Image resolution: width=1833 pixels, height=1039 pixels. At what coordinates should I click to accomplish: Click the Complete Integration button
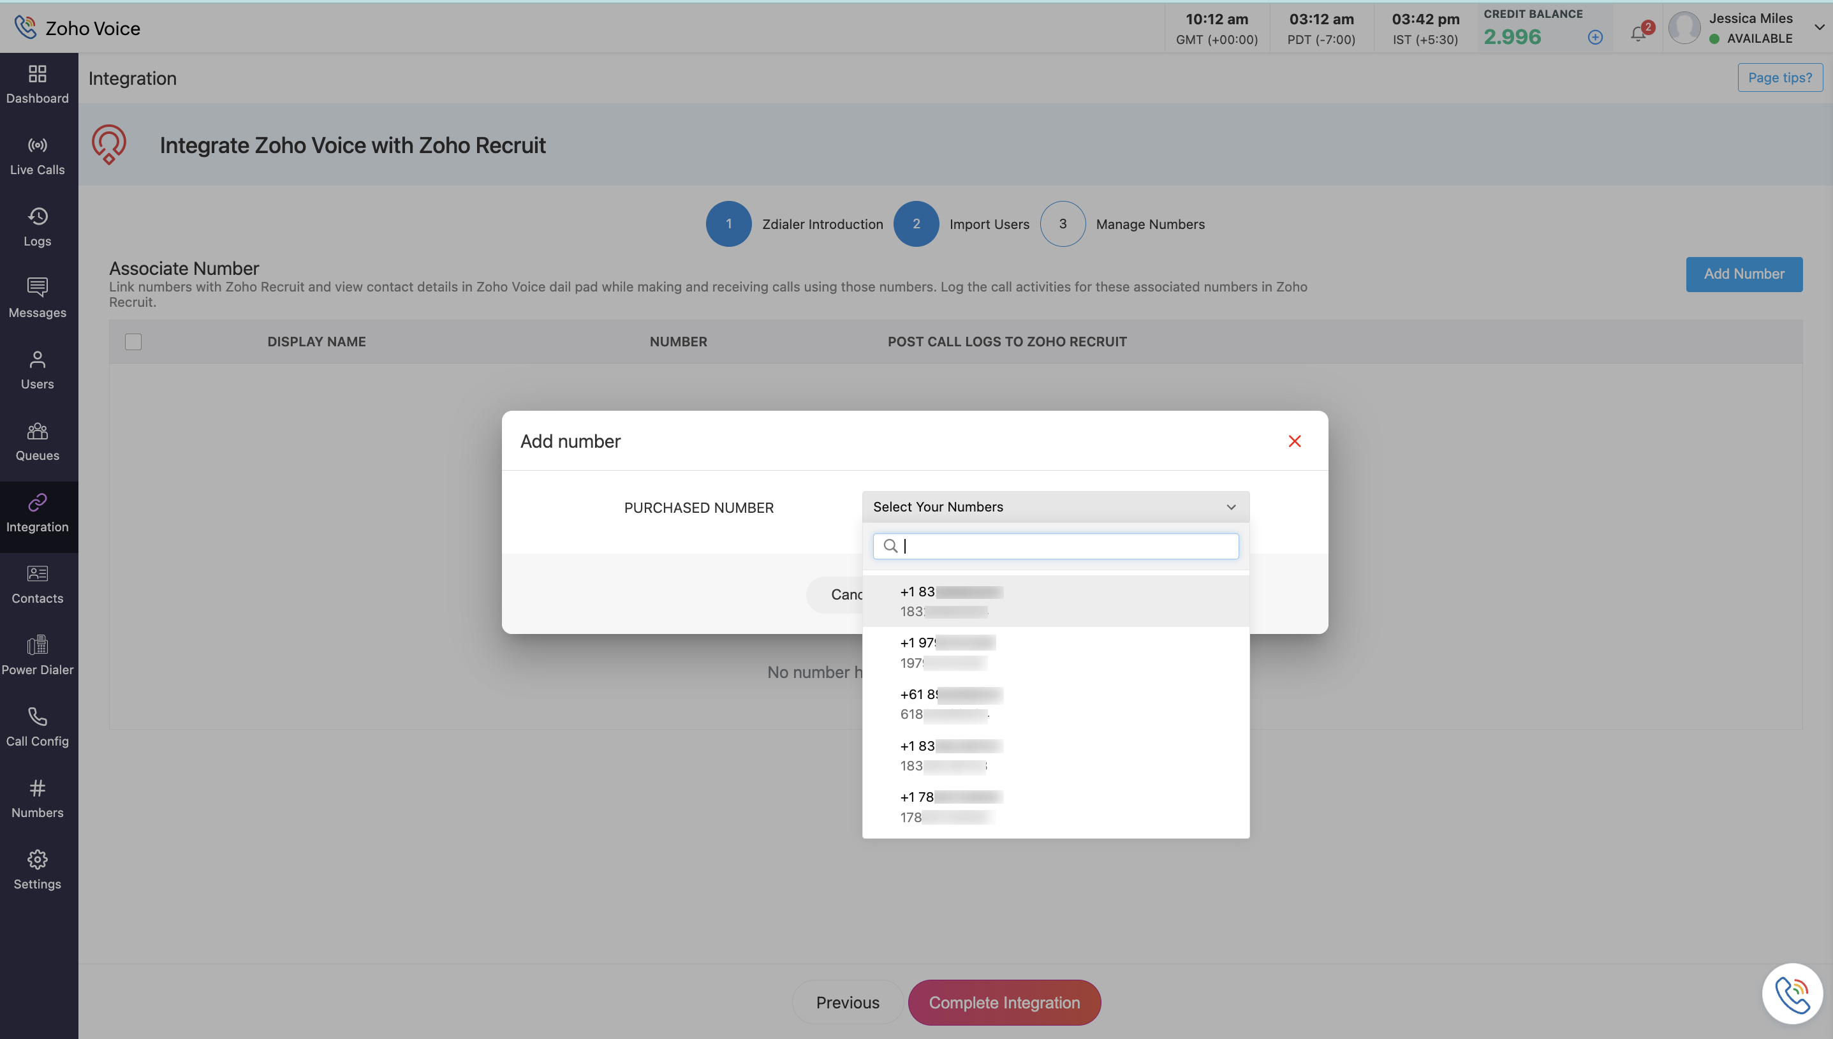(x=1003, y=1002)
